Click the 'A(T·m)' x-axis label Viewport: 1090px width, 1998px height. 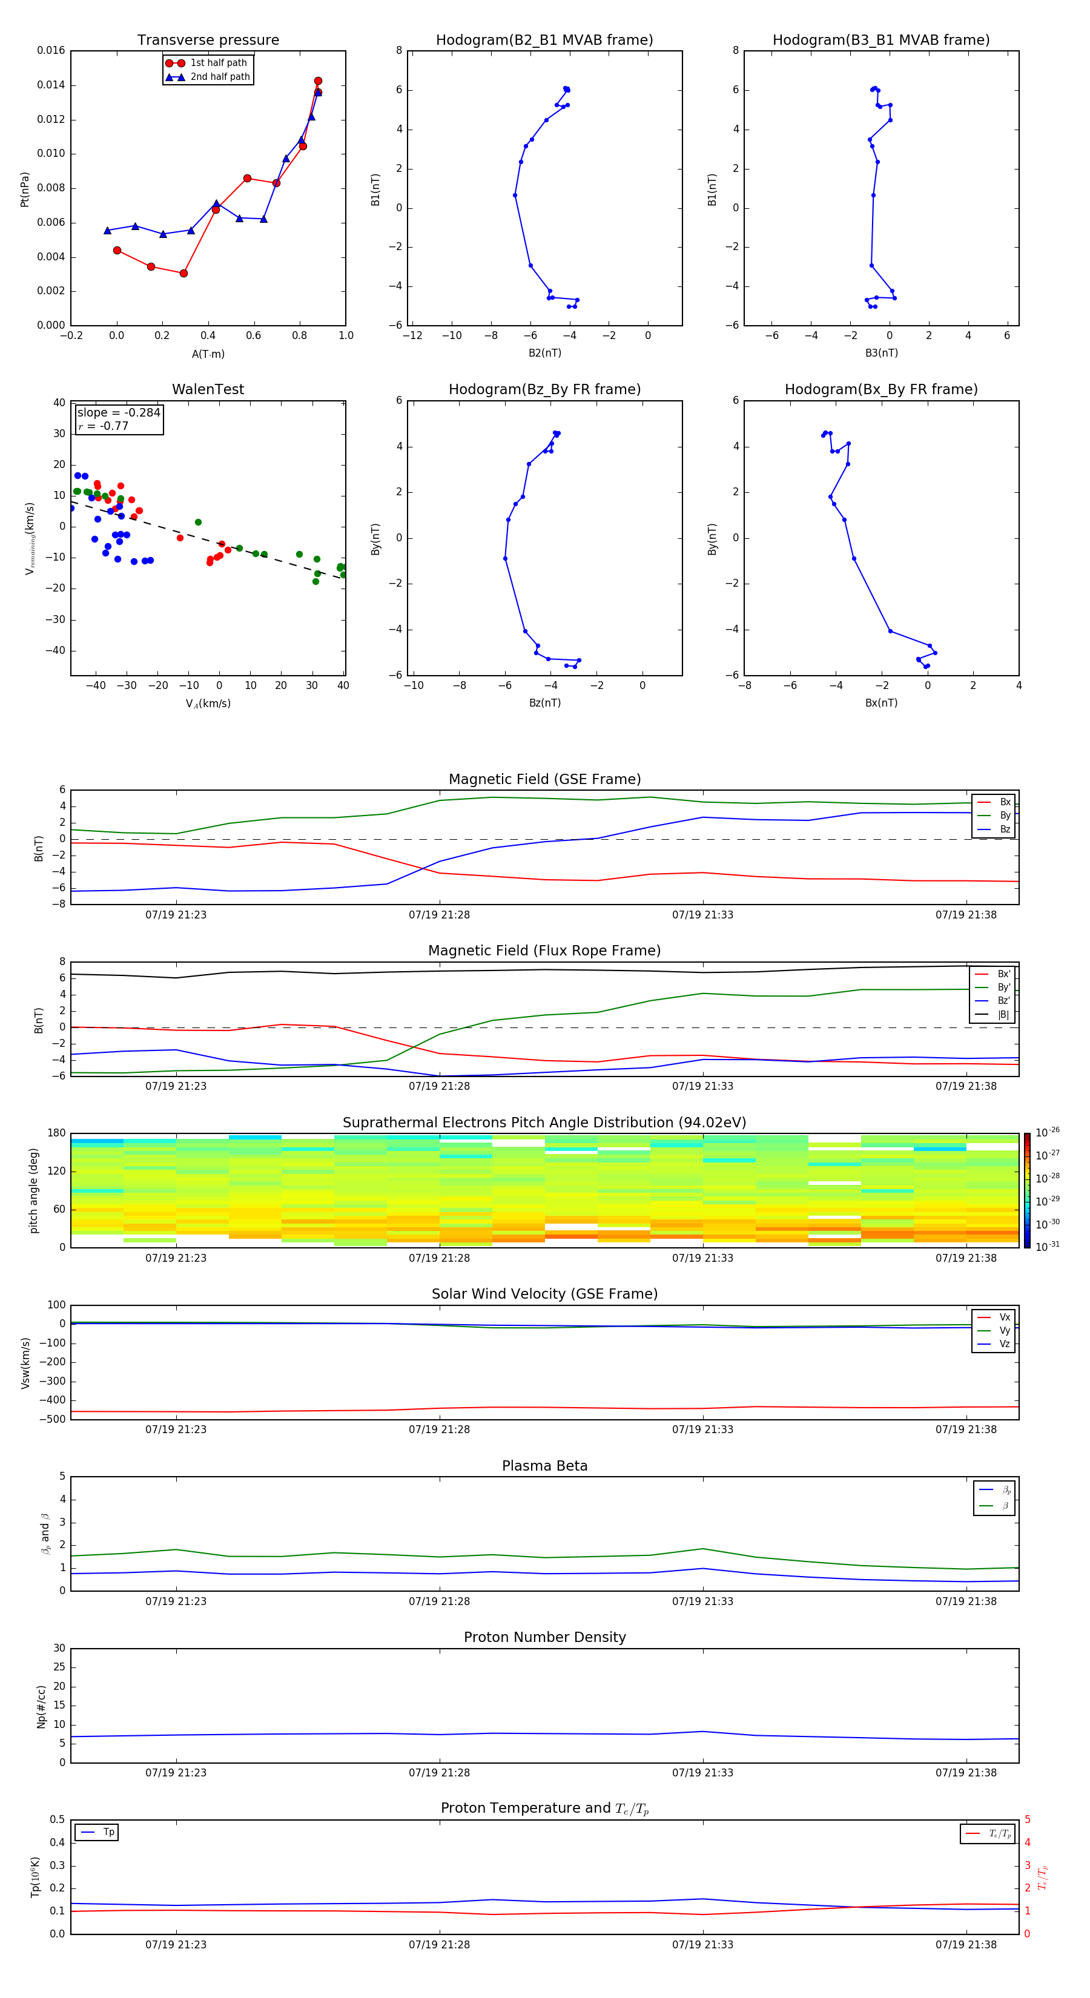pos(208,354)
